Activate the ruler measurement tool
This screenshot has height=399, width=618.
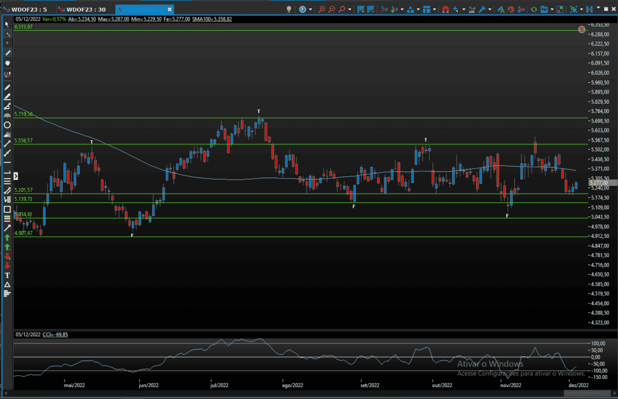pyautogui.click(x=7, y=53)
